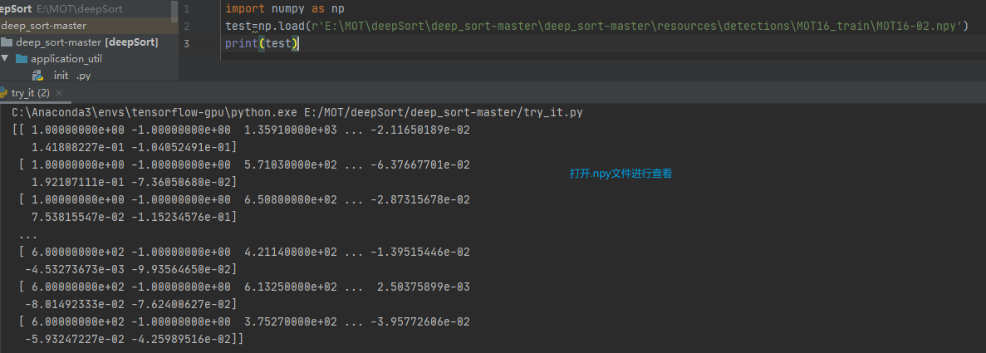Image resolution: width=986 pixels, height=353 pixels.
Task: Select the __init__.py file name
Action: click(71, 76)
